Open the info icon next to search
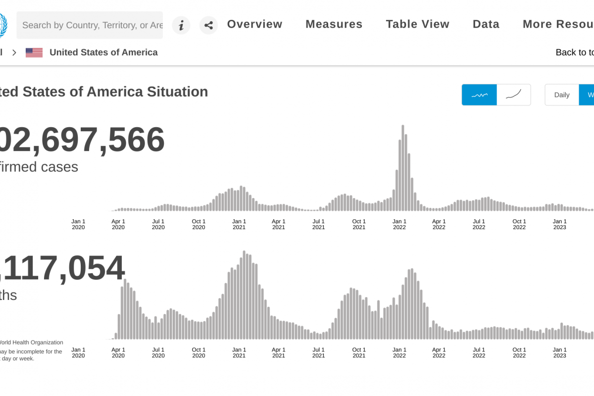The height and width of the screenshot is (396, 594). click(181, 25)
